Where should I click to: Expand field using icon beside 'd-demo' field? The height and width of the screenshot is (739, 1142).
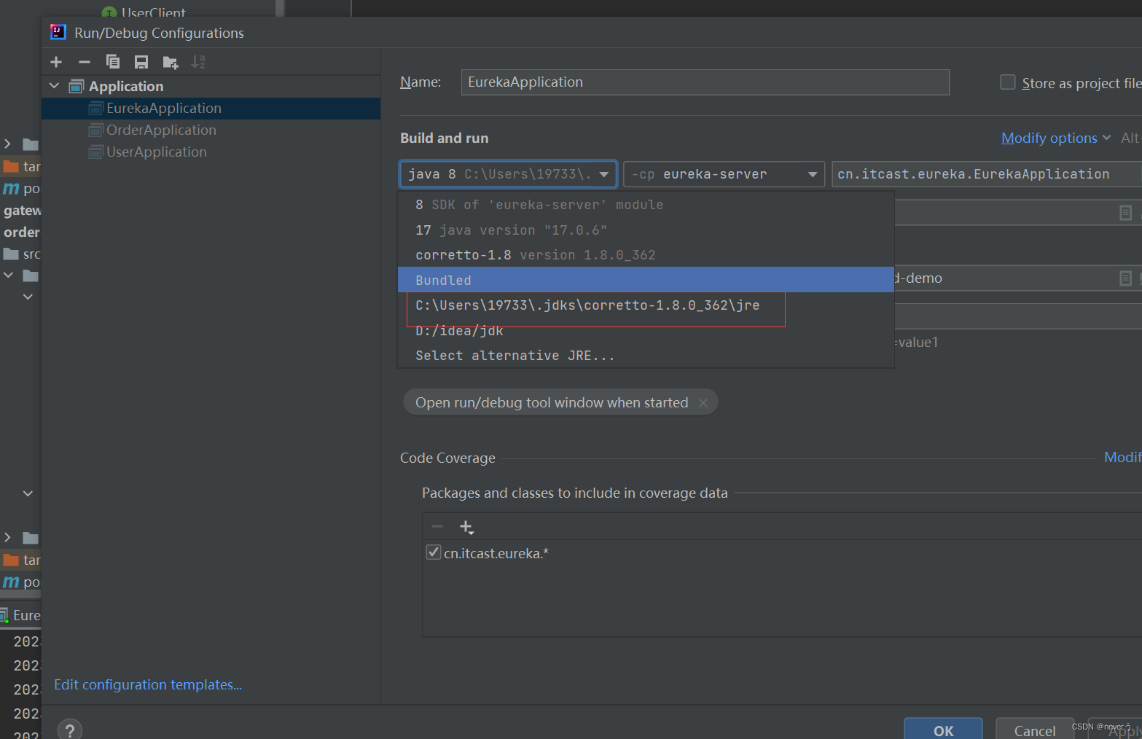pyautogui.click(x=1126, y=278)
